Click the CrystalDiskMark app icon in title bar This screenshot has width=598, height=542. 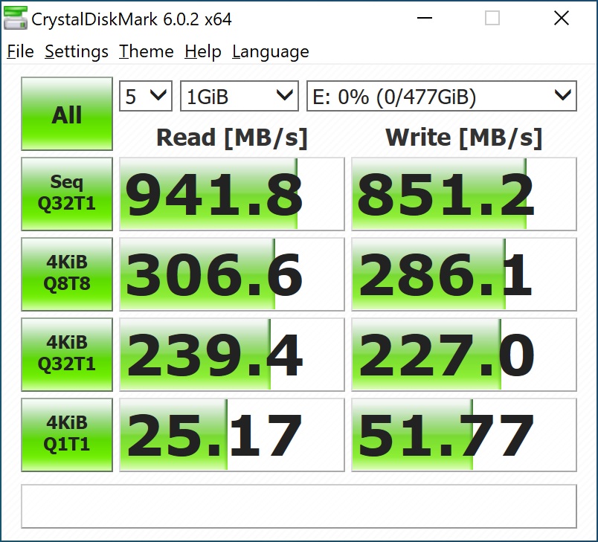(16, 18)
